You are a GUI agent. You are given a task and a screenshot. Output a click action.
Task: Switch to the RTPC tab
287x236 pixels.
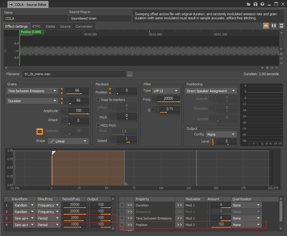point(36,26)
